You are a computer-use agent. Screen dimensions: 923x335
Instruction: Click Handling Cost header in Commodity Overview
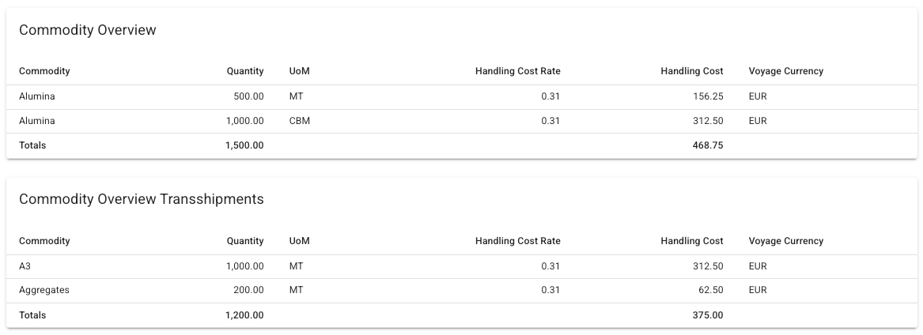[691, 71]
